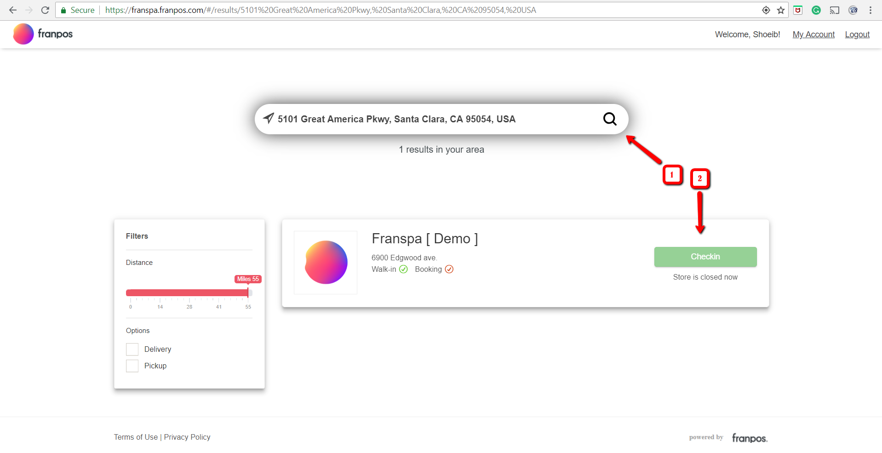Screen dimensions: 882x453
Task: Click the Miles 55 slider tooltip
Action: click(x=248, y=279)
